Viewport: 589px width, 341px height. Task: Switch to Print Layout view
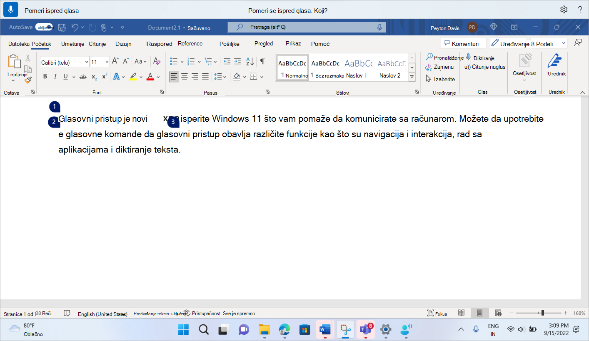click(479, 313)
